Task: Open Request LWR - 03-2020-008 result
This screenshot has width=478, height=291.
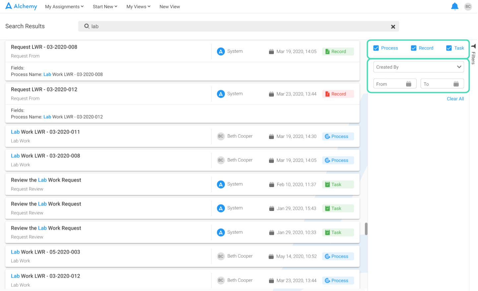Action: [x=44, y=47]
